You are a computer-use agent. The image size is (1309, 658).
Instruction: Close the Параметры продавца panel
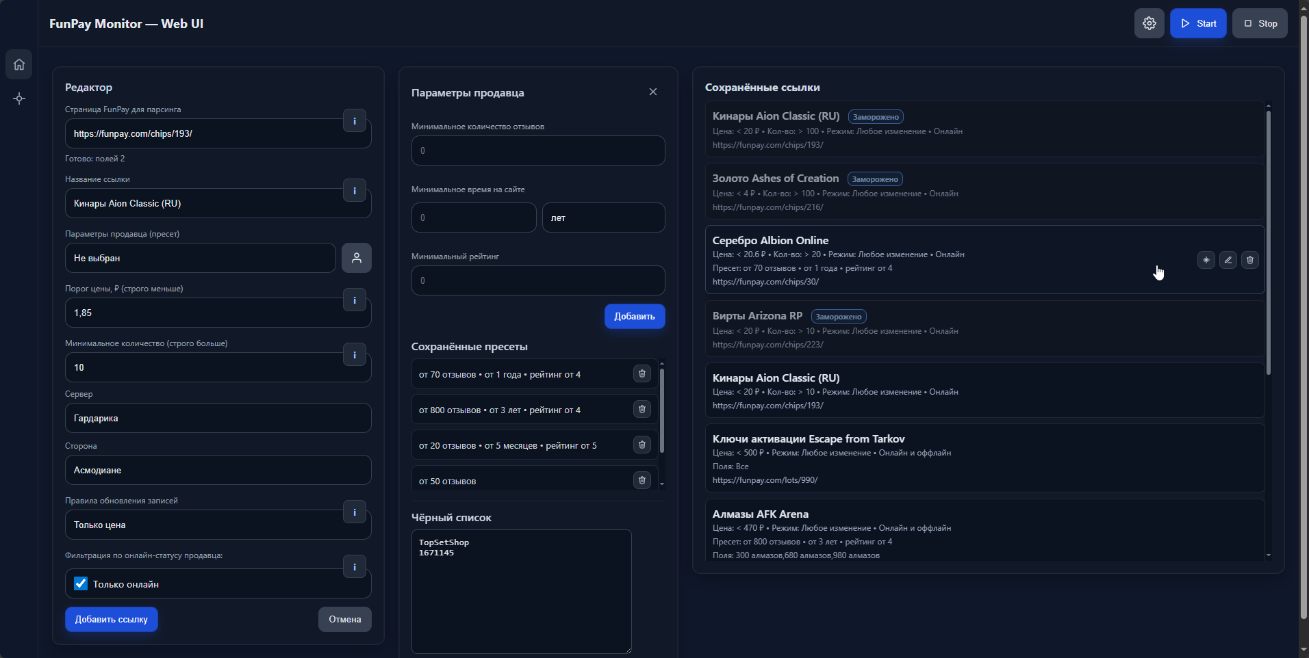652,92
